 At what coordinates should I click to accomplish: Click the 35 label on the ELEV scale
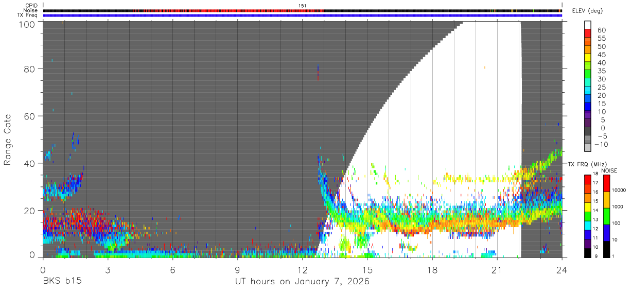pos(601,71)
